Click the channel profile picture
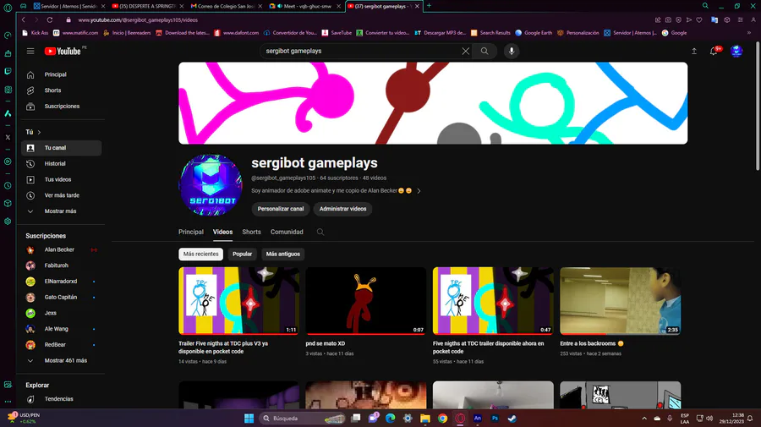761x427 pixels. coord(211,185)
